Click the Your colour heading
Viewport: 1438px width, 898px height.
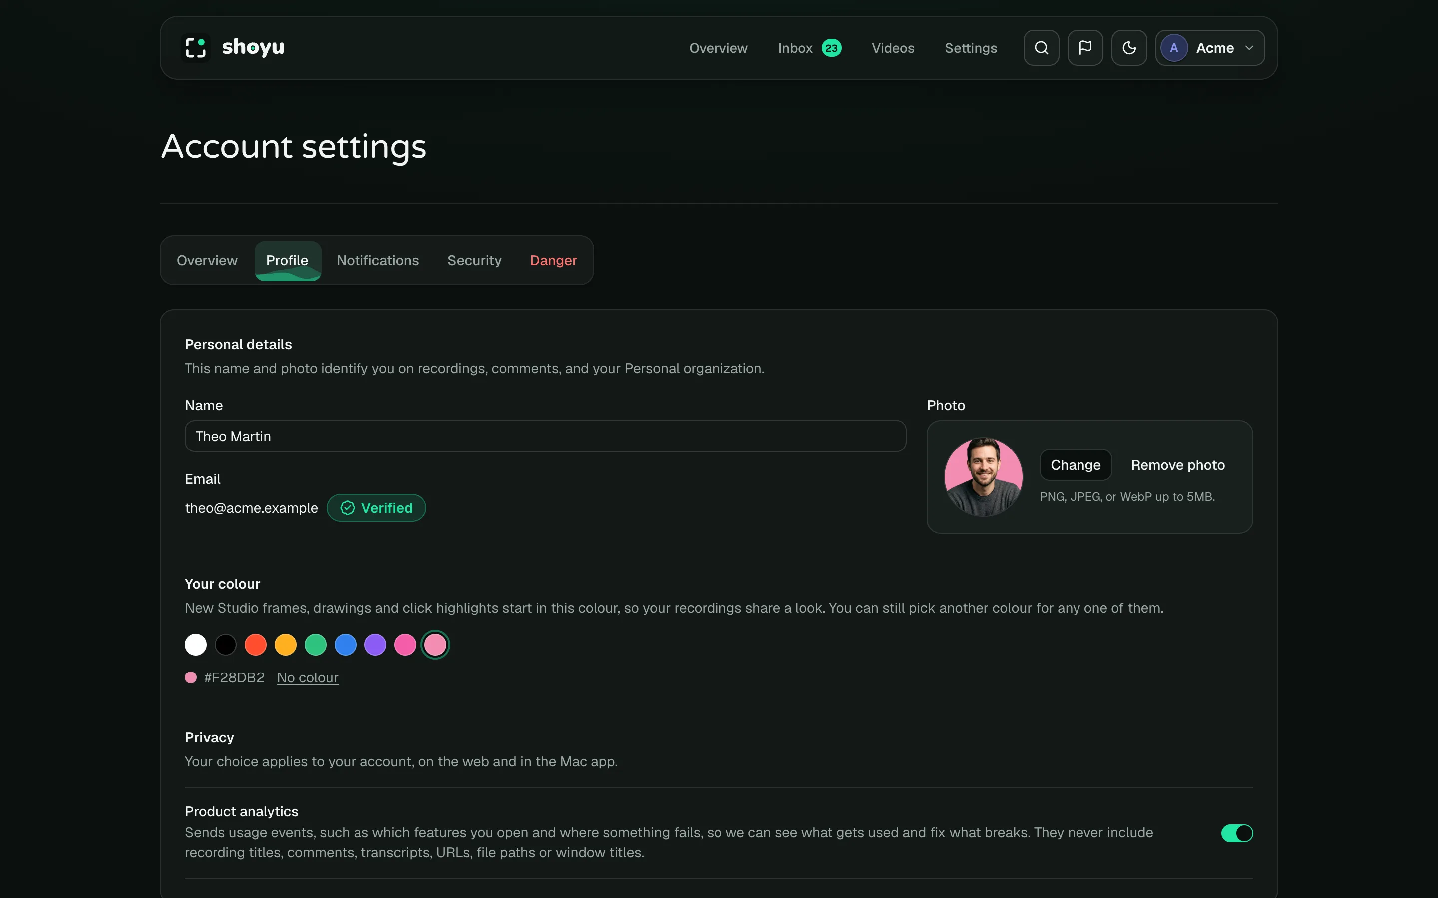pos(222,584)
